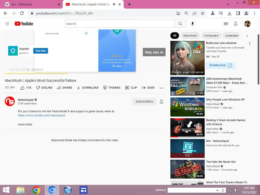This screenshot has width=260, height=195.
Task: Toggle channel notification bell beside SUBSCRIBED
Action: pos(161,102)
